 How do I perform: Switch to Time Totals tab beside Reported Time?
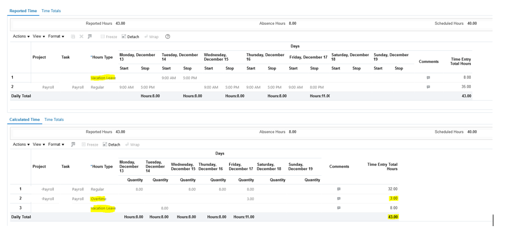coord(51,11)
